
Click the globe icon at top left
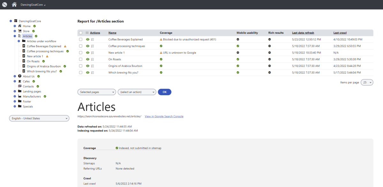coord(4,4)
